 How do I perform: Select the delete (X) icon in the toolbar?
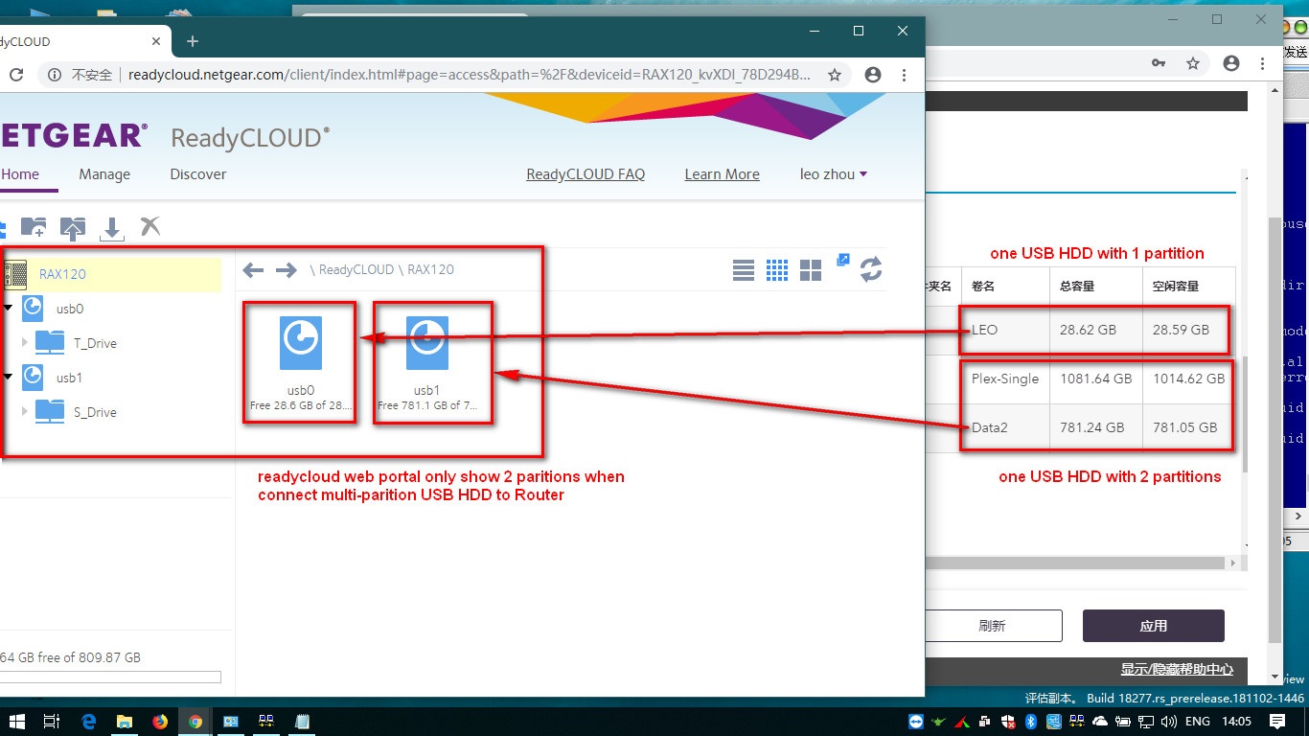[149, 227]
